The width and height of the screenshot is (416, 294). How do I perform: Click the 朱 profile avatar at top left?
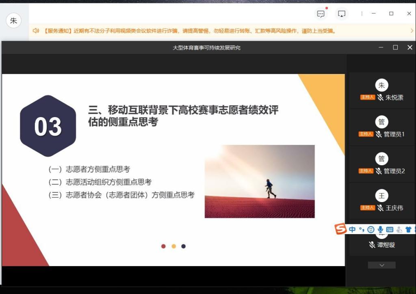point(13,20)
